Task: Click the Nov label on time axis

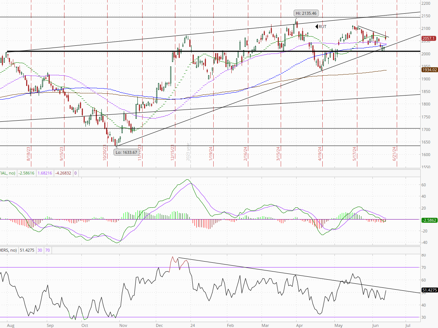Action: point(123,325)
